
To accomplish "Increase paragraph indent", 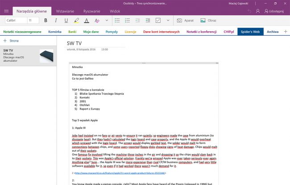I will (148, 21).
